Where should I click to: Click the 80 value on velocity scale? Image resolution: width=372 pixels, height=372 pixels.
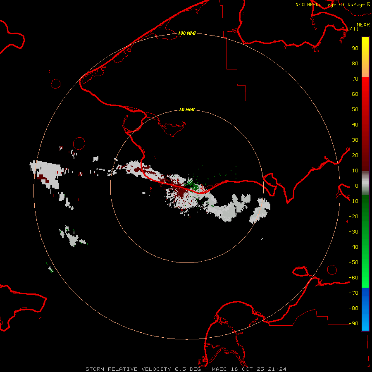pyautogui.click(x=355, y=63)
